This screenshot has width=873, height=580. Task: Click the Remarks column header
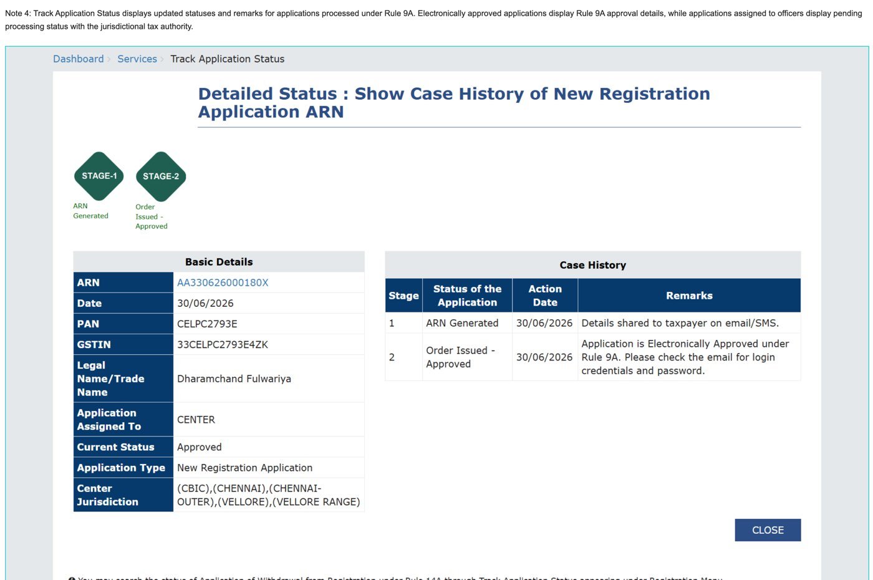click(x=689, y=296)
